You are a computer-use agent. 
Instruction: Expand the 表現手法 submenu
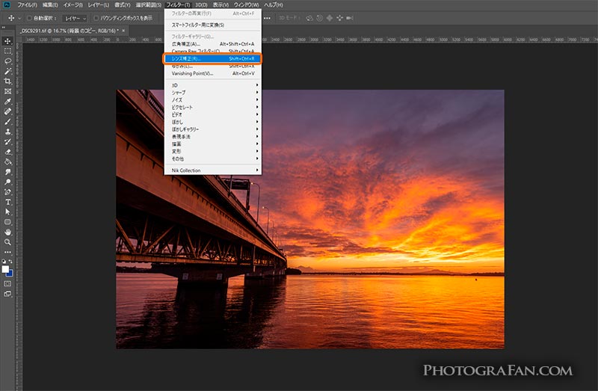pyautogui.click(x=213, y=137)
